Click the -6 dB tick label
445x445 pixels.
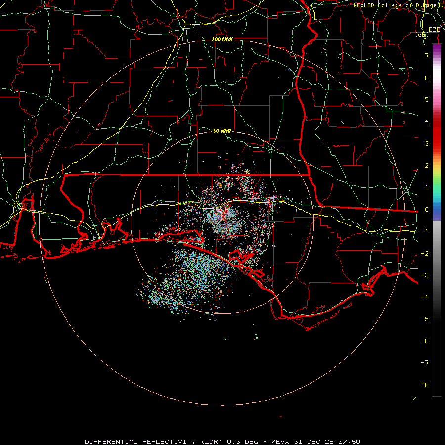[425, 341]
